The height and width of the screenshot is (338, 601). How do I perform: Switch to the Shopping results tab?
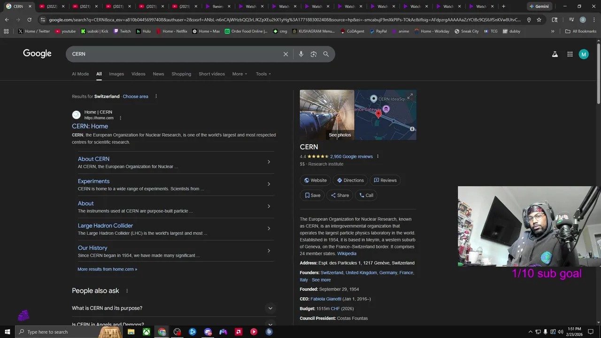[181, 74]
